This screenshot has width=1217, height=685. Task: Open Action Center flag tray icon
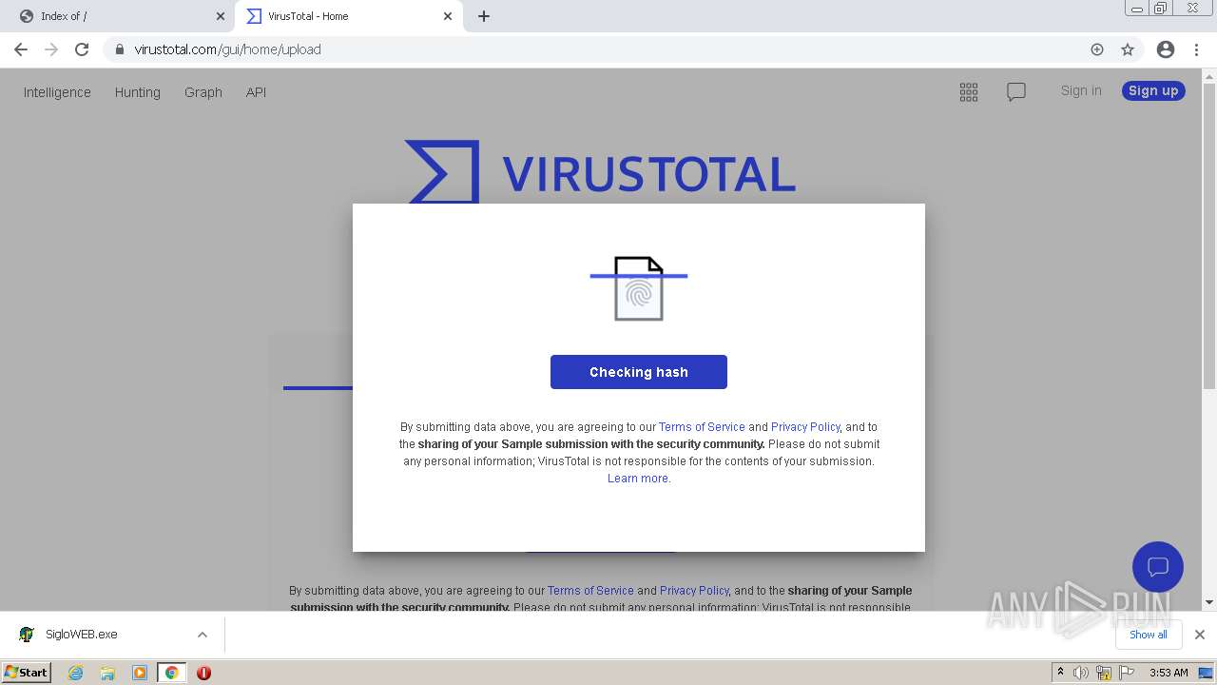[1127, 673]
